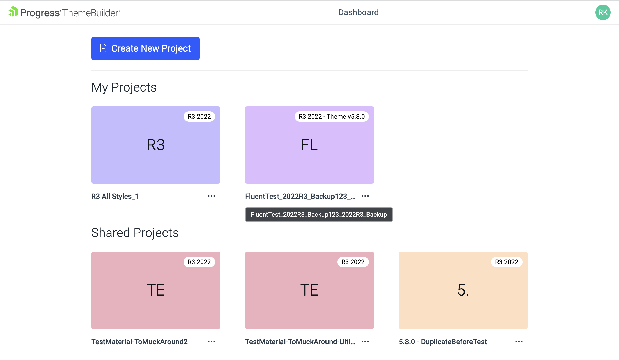The width and height of the screenshot is (619, 360).
Task: Click the R3 2022 - Theme v5.8.0 badge
Action: pos(332,116)
